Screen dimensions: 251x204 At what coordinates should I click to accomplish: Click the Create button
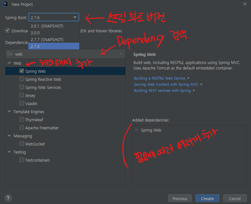coord(207,199)
